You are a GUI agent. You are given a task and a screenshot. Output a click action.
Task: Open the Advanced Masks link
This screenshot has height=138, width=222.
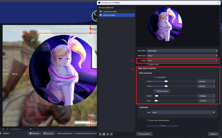click(x=153, y=126)
